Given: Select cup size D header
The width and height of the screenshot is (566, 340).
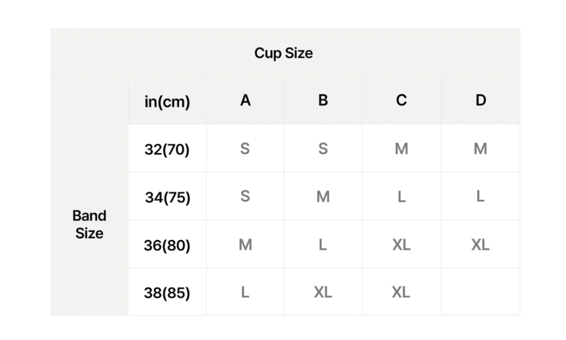Looking at the screenshot, I should [480, 100].
